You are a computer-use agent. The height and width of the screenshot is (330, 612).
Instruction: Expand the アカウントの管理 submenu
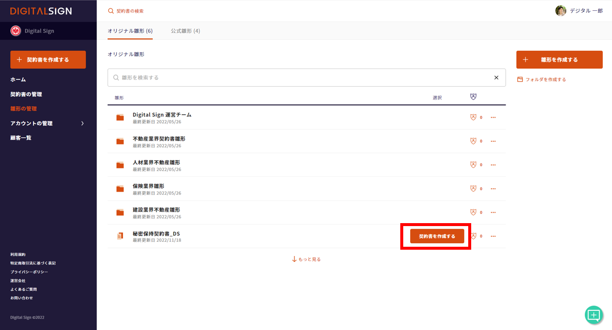click(82, 124)
